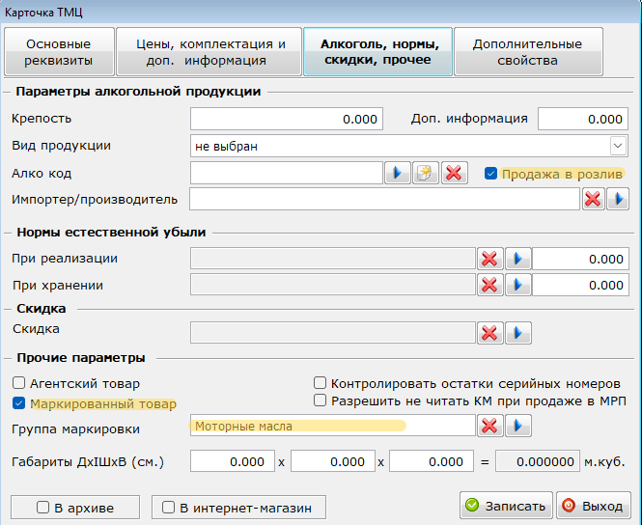Enable the Агентский товар checkbox
Viewport: 642px width, 525px height.
(x=19, y=383)
